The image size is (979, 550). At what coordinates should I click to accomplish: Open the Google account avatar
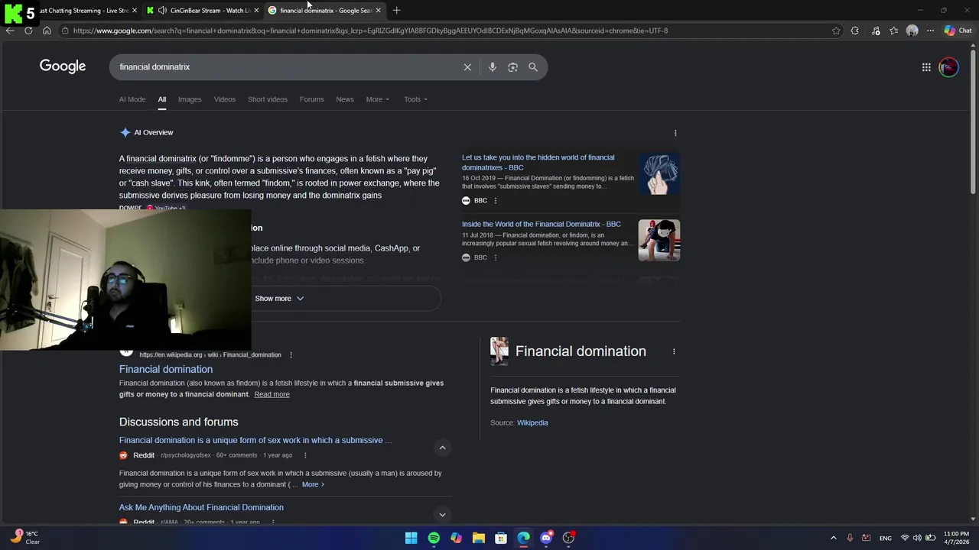(x=948, y=67)
